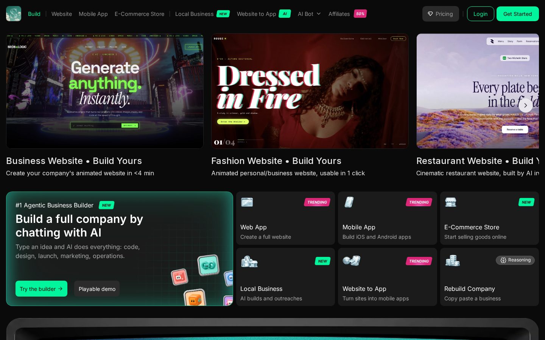The height and width of the screenshot is (340, 545).
Task: Open the Dressed in Fire fashion thumbnail
Action: pos(310,91)
